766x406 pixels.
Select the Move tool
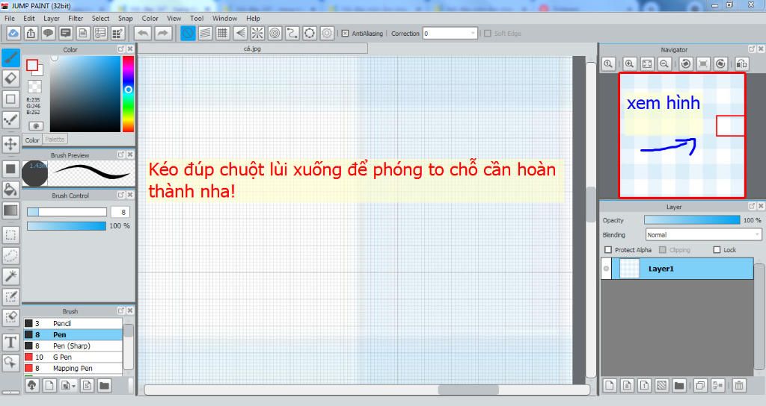pyautogui.click(x=10, y=144)
